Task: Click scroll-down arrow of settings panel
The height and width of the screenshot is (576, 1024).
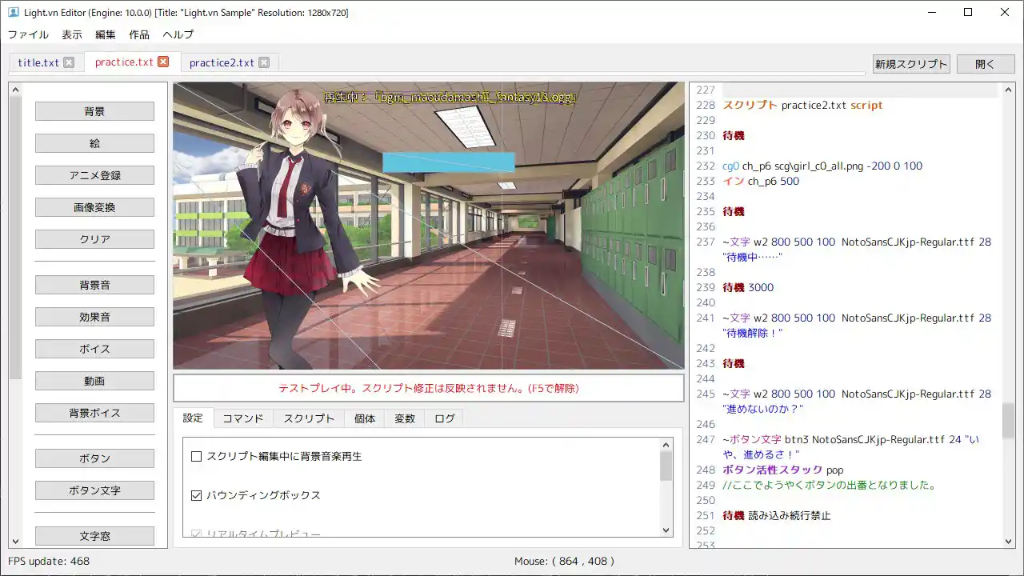Action: [x=666, y=530]
